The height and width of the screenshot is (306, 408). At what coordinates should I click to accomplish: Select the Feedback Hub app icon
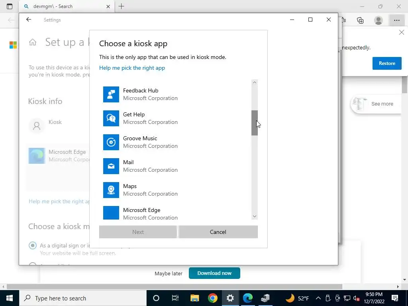click(x=111, y=94)
